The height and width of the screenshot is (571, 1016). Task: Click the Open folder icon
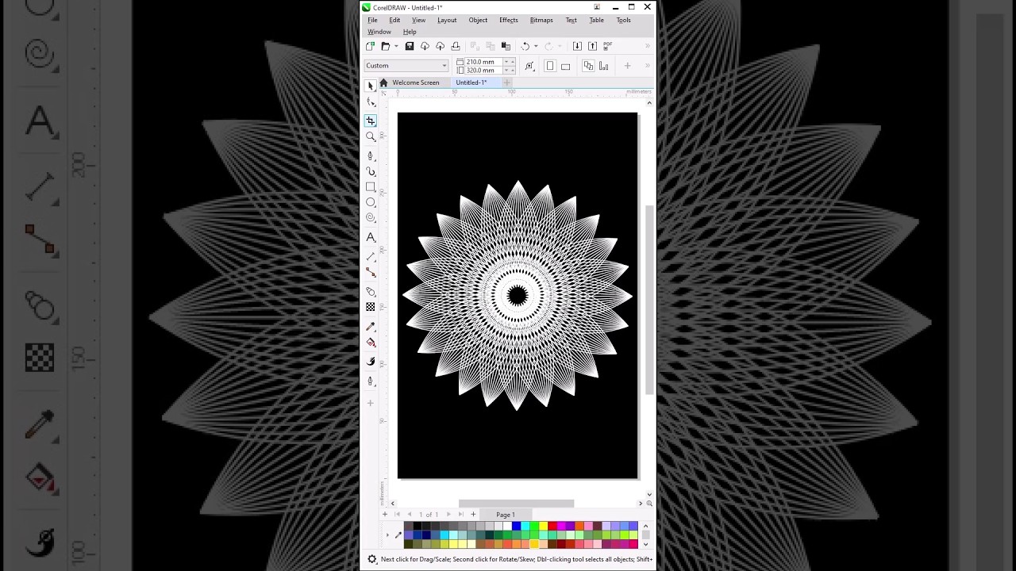pyautogui.click(x=386, y=47)
